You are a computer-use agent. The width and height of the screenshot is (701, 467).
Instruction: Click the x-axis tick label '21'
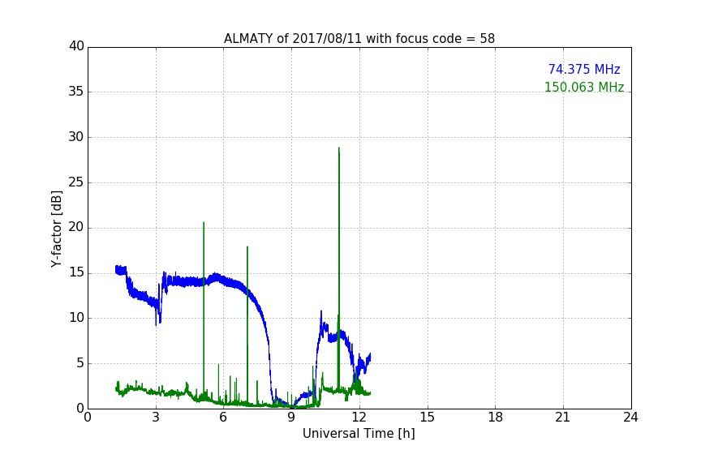point(563,418)
